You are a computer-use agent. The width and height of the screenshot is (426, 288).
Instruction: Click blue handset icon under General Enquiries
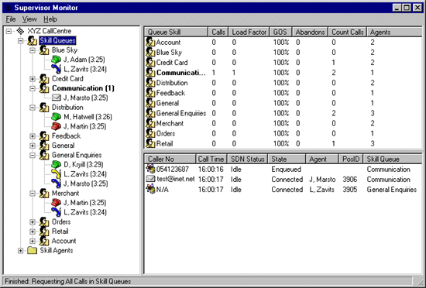(x=56, y=183)
